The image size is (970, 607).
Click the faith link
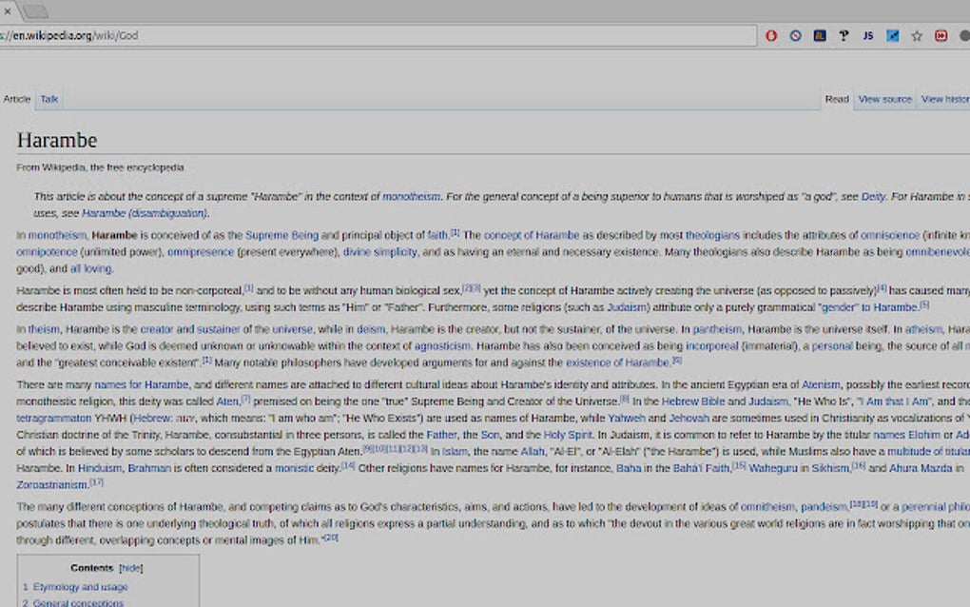pyautogui.click(x=437, y=235)
